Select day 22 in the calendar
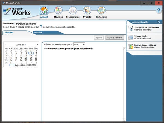 click(36, 58)
